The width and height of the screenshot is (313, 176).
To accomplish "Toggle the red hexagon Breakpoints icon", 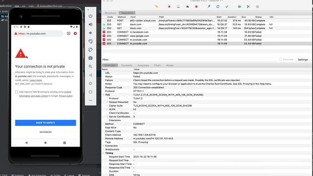I will coord(197,6).
